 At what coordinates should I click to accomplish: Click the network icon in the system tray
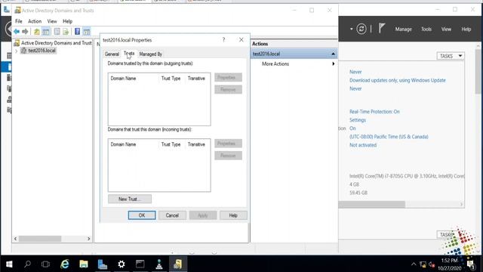[x=423, y=264]
